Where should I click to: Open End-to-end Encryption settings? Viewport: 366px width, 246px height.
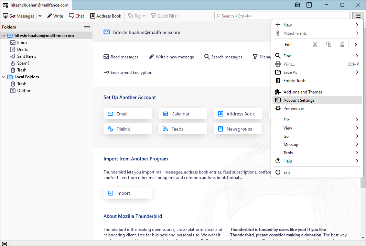point(128,72)
